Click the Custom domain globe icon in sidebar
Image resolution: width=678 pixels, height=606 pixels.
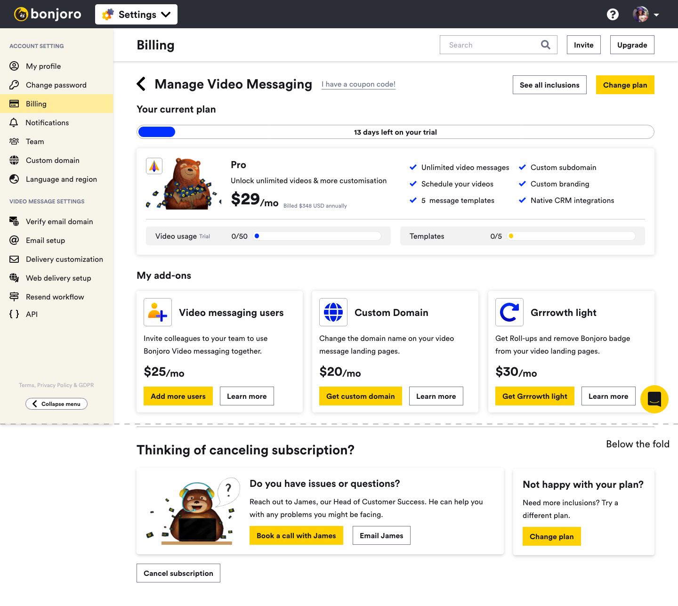click(x=14, y=160)
